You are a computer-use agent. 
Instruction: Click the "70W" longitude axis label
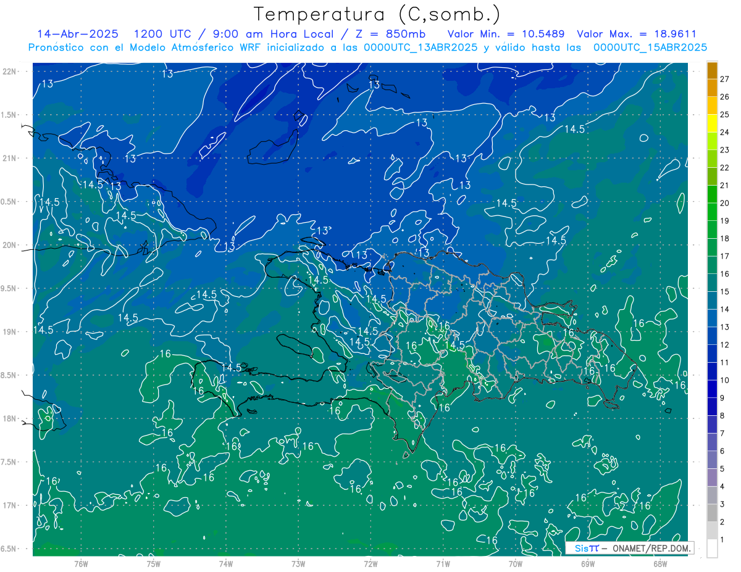click(x=516, y=563)
